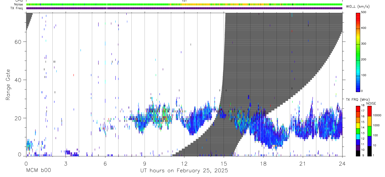Viewport: 385px width, 177px height.
Task: Click the '3' hour tick on the UT axis
Action: (66, 163)
